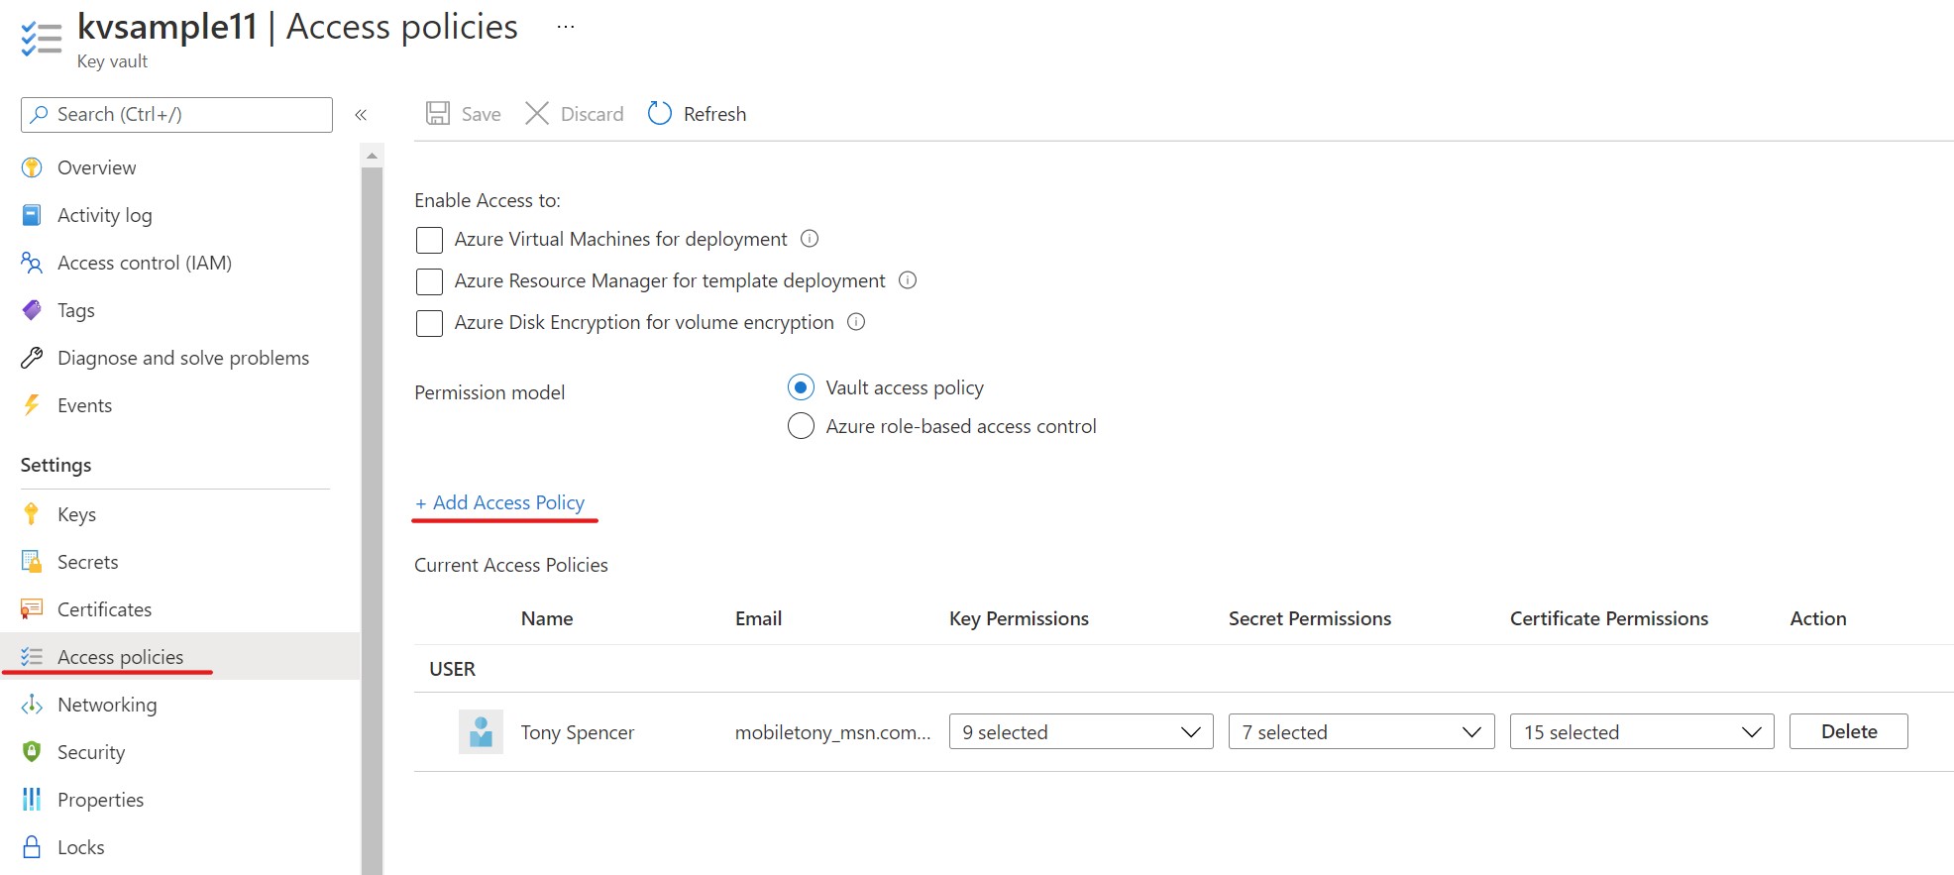Click the Key Permissions column header
The image size is (1954, 875).
1019,618
